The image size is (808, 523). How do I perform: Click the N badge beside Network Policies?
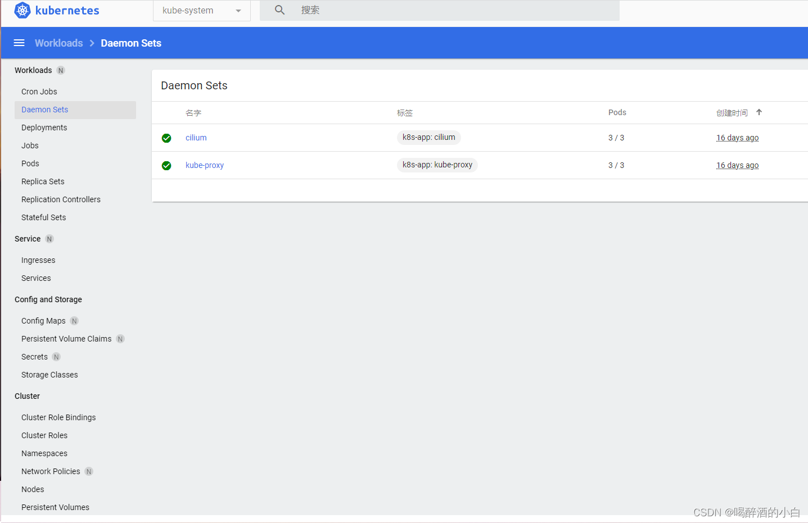[x=89, y=471]
